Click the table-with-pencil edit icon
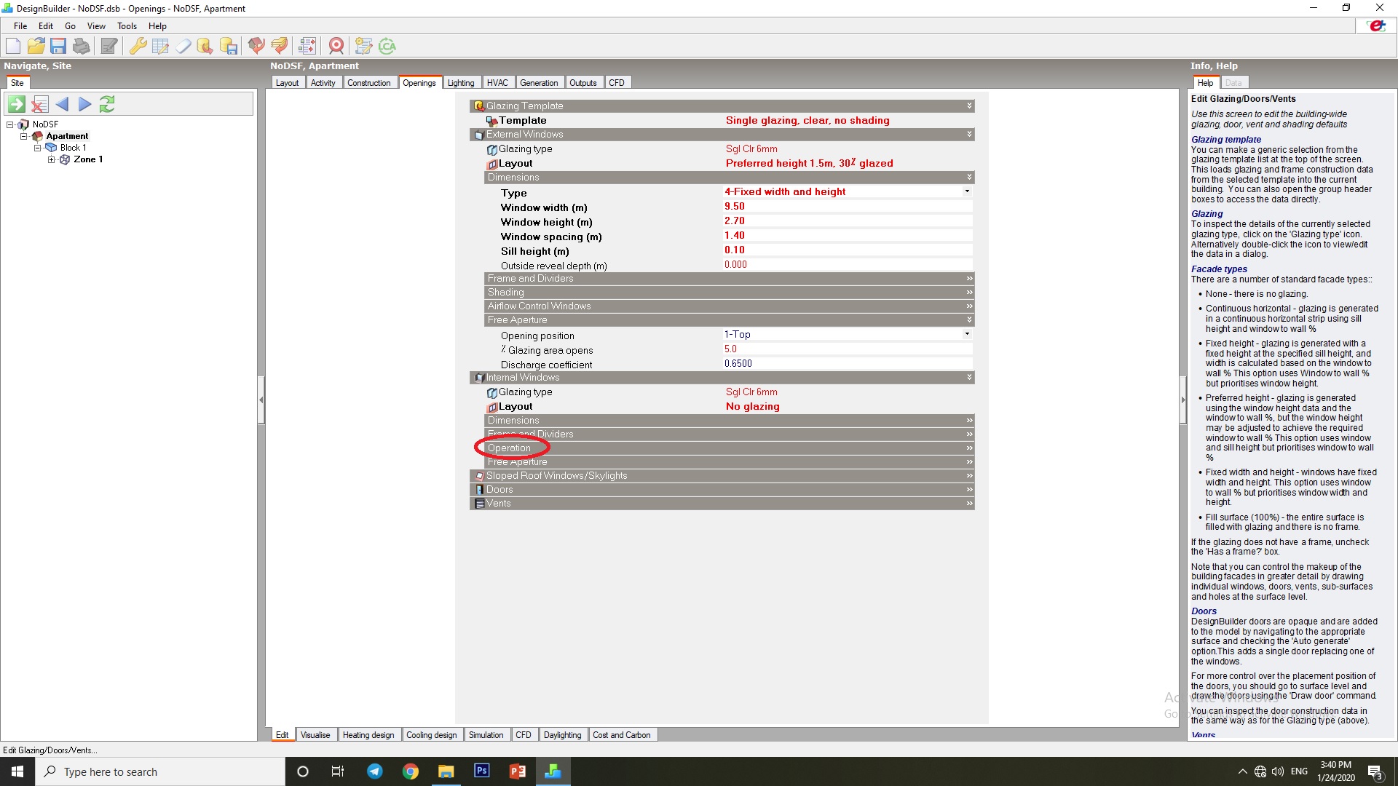This screenshot has width=1398, height=786. [160, 47]
